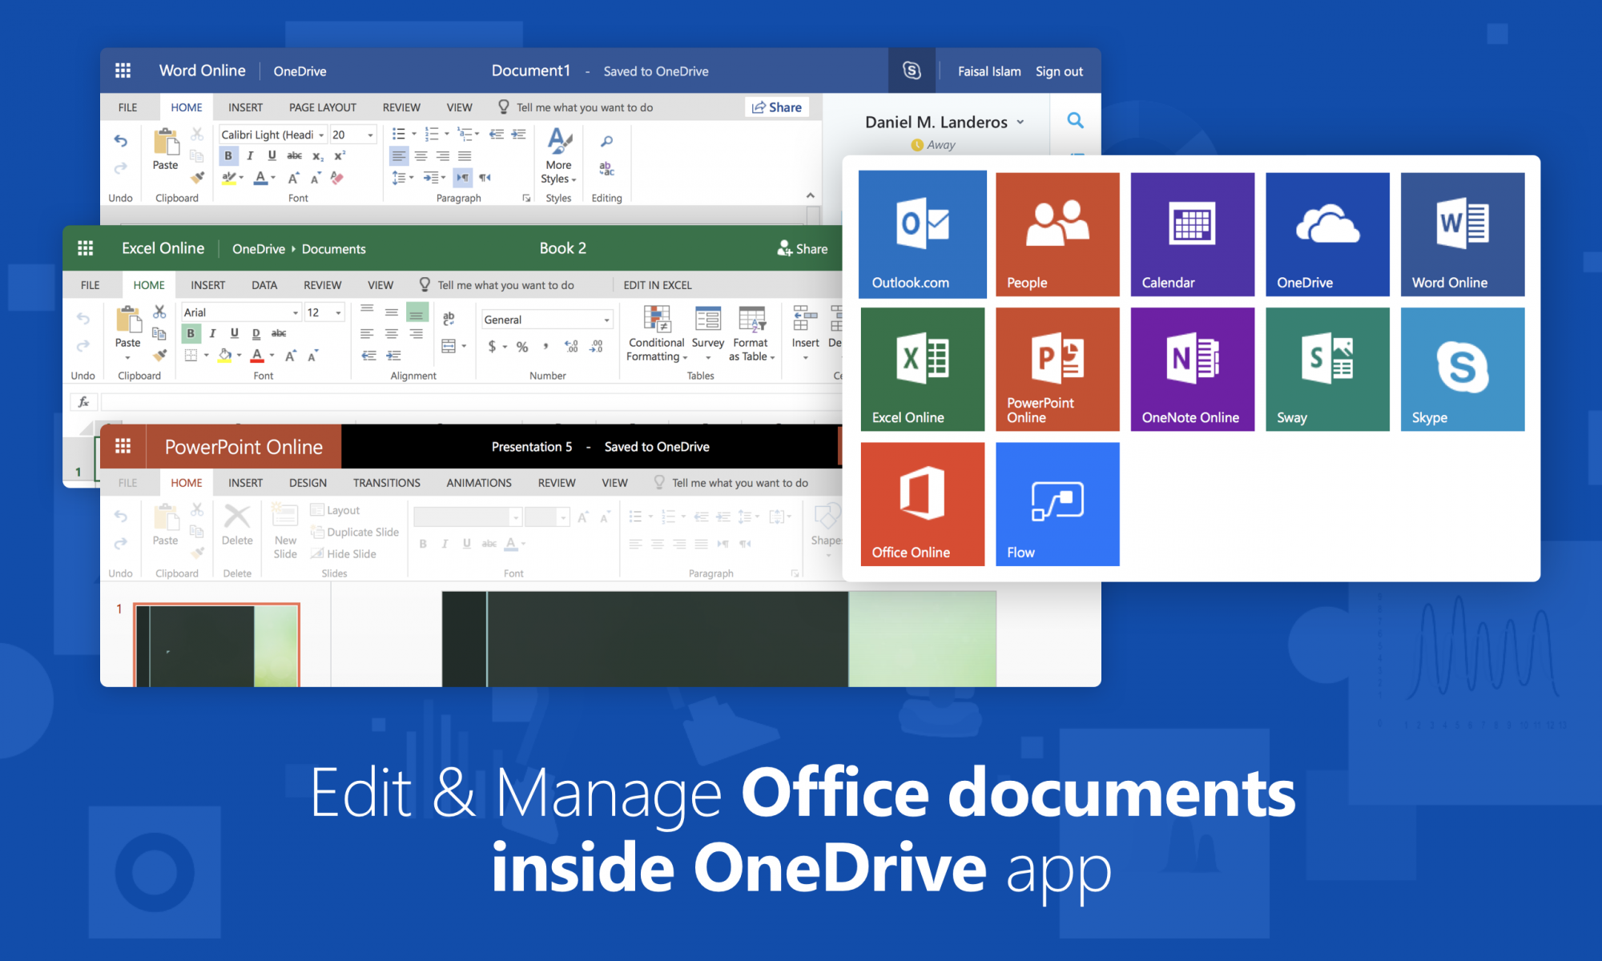The height and width of the screenshot is (961, 1602).
Task: Click fill color bucket in Excel
Action: click(x=225, y=355)
